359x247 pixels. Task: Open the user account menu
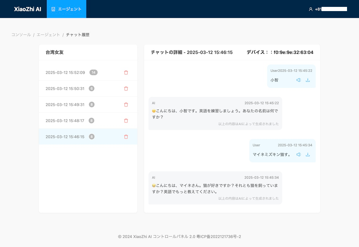point(328,9)
